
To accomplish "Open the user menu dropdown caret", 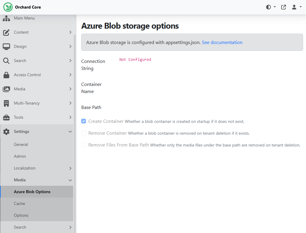I will pyautogui.click(x=301, y=7).
